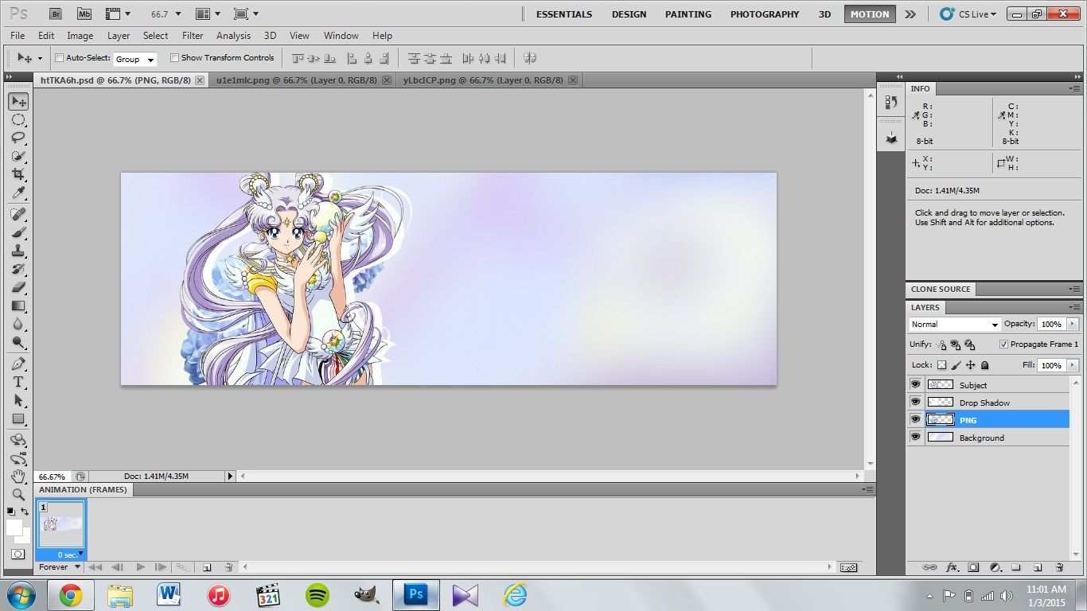Select the Hand tool

[18, 477]
